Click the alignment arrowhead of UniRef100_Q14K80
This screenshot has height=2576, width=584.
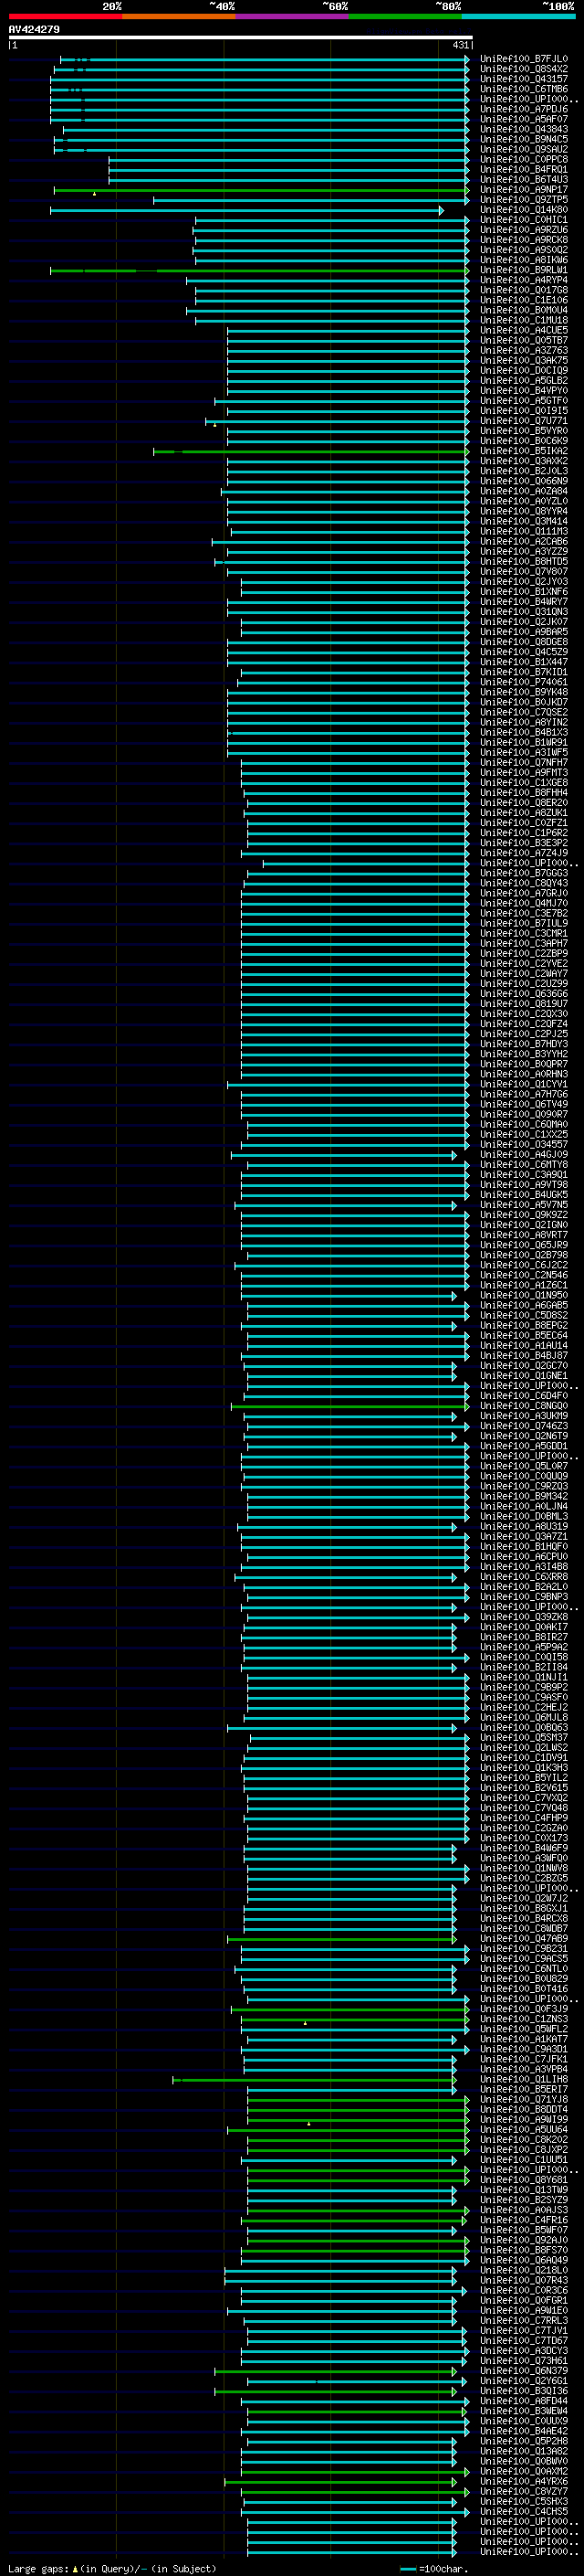[x=442, y=210]
